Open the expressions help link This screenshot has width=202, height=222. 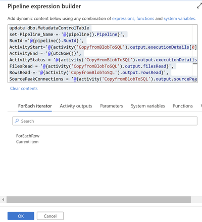(x=123, y=18)
